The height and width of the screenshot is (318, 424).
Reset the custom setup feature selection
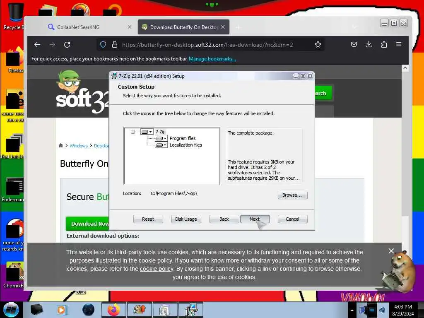pos(148,219)
